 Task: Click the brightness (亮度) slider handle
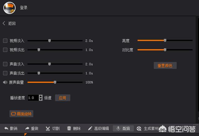point(165,40)
